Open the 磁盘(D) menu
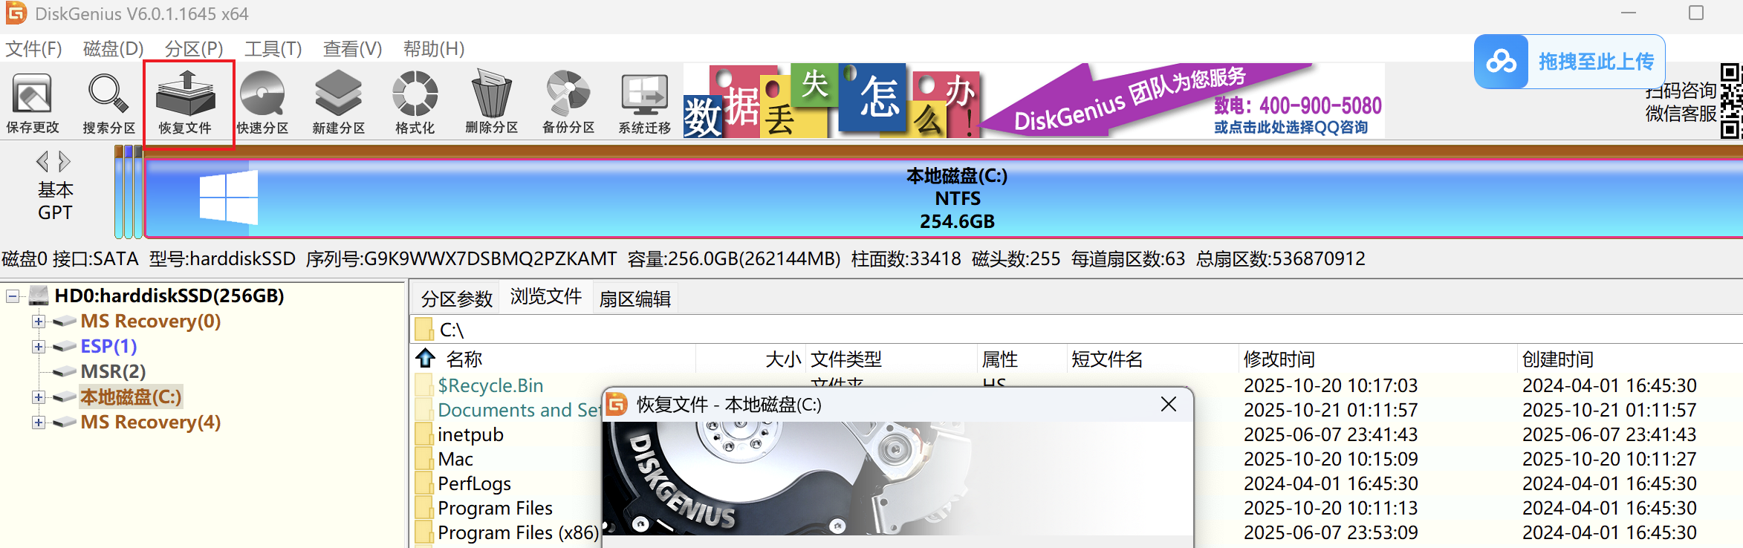Viewport: 1743px width, 548px height. click(x=113, y=49)
